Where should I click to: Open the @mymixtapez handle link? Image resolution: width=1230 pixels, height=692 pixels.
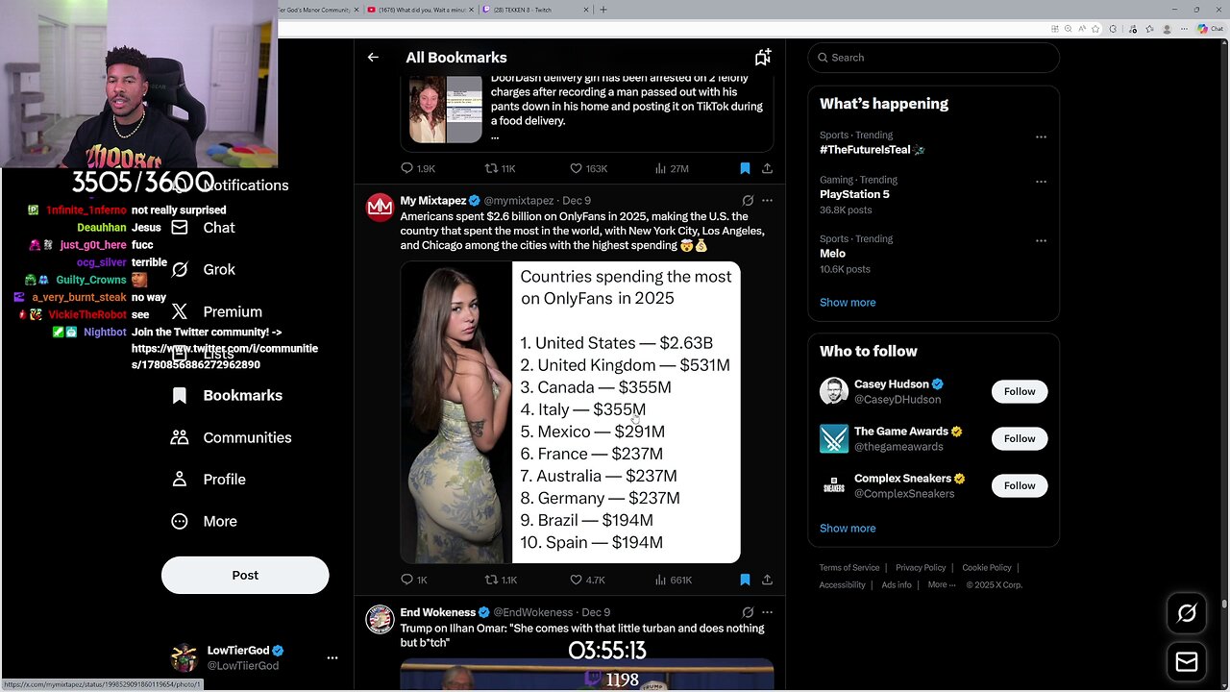pyautogui.click(x=519, y=201)
